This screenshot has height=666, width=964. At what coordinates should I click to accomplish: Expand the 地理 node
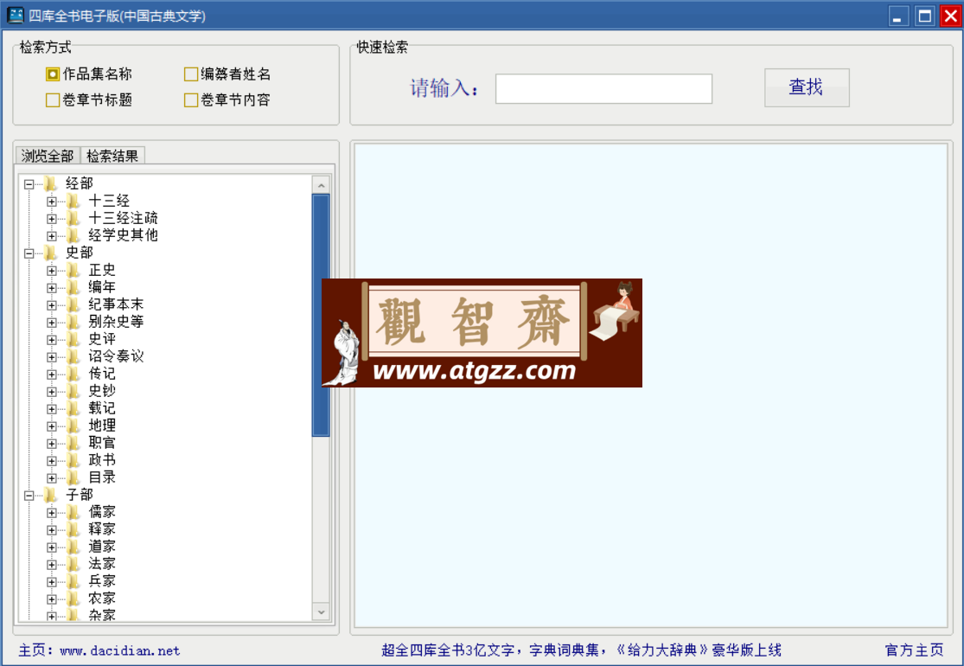click(52, 426)
